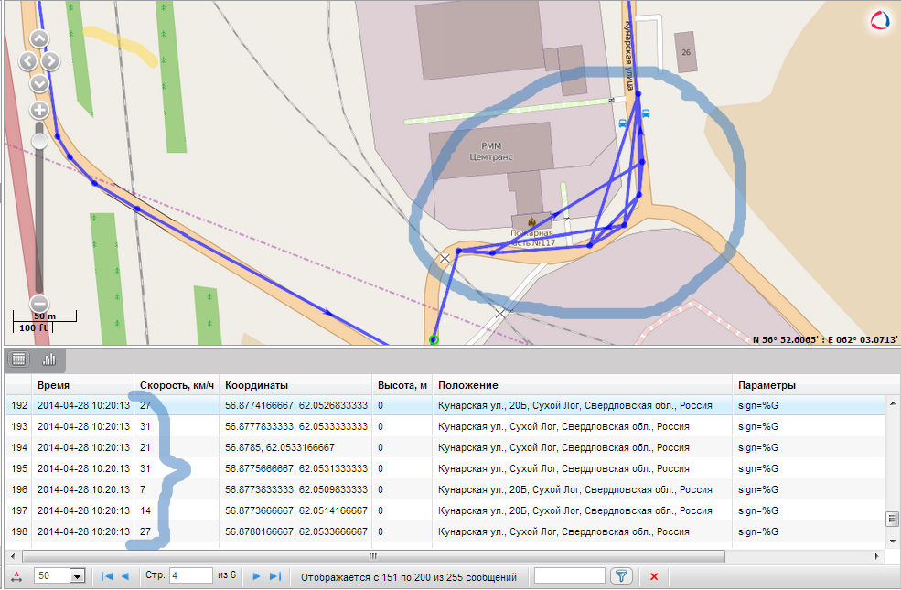Viewport: 901px width, 590px height.
Task: Zoom in with the plus button
Action: click(x=39, y=110)
